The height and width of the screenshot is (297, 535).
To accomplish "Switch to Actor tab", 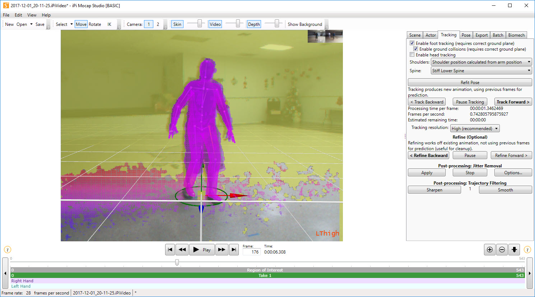I will (x=431, y=35).
